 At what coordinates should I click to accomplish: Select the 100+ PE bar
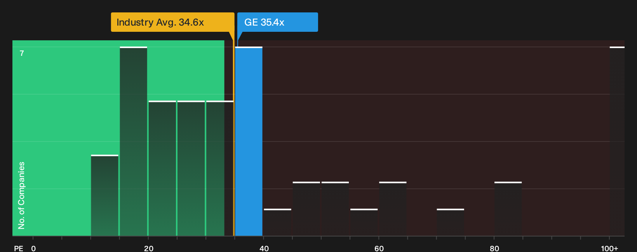pyautogui.click(x=617, y=141)
